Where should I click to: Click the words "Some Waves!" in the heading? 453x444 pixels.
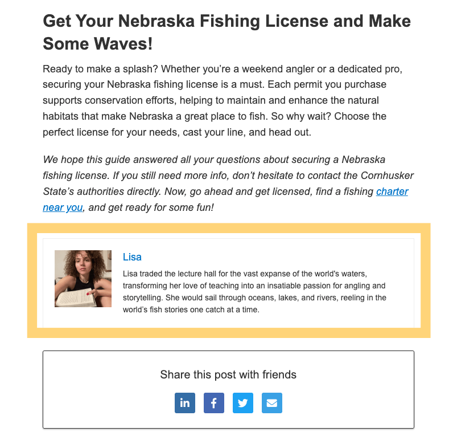click(x=98, y=43)
